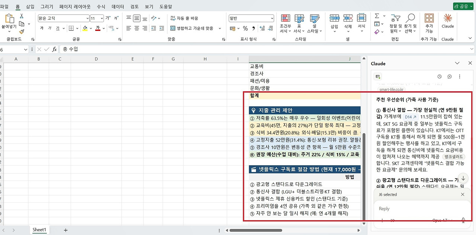Center text horizontally in the cell

click(x=137, y=28)
